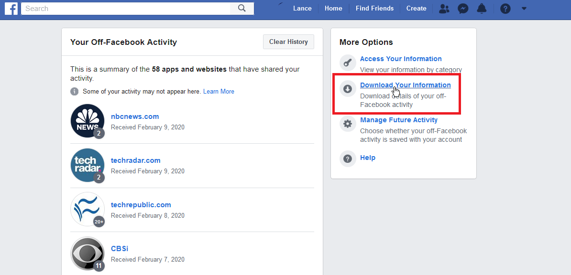The height and width of the screenshot is (275, 571).
Task: Open the Friend Requests icon
Action: [444, 9]
